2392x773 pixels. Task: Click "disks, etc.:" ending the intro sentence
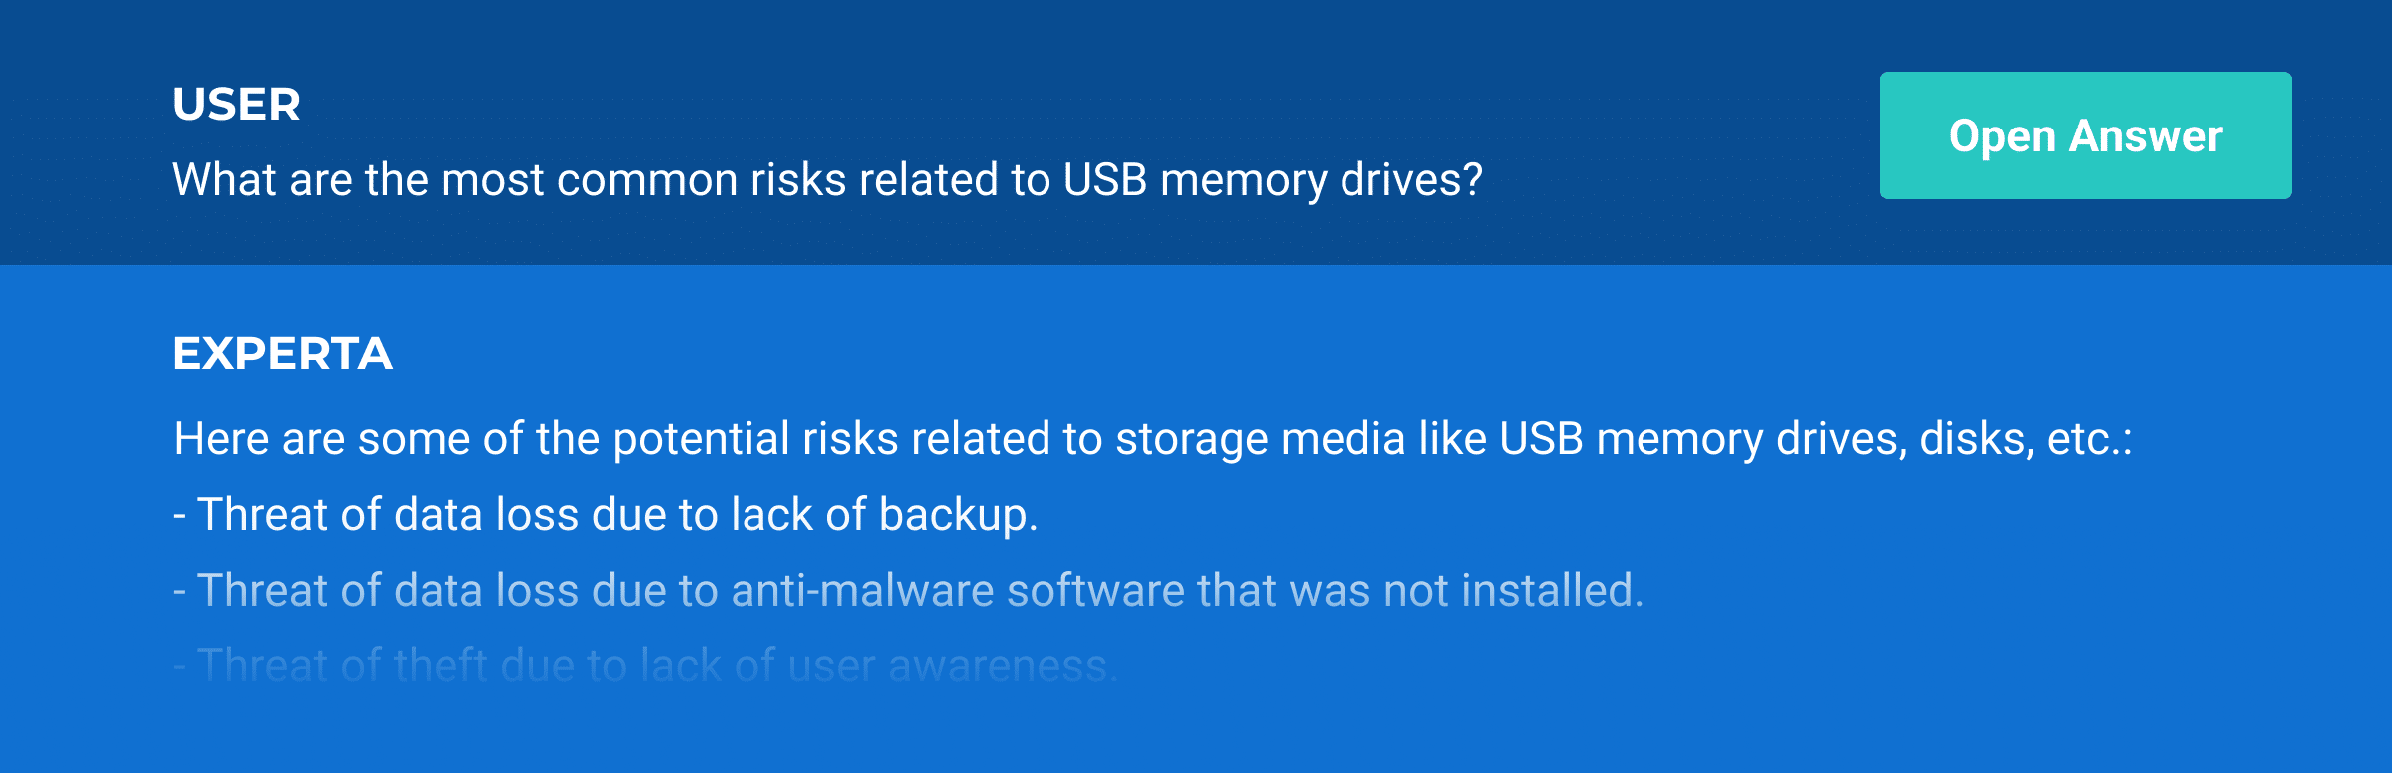coord(2025,440)
